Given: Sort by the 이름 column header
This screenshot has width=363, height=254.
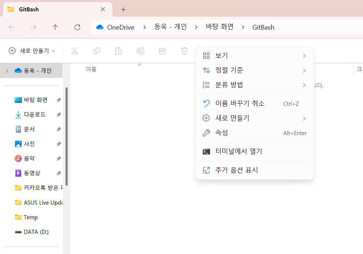Looking at the screenshot, I should (x=91, y=69).
